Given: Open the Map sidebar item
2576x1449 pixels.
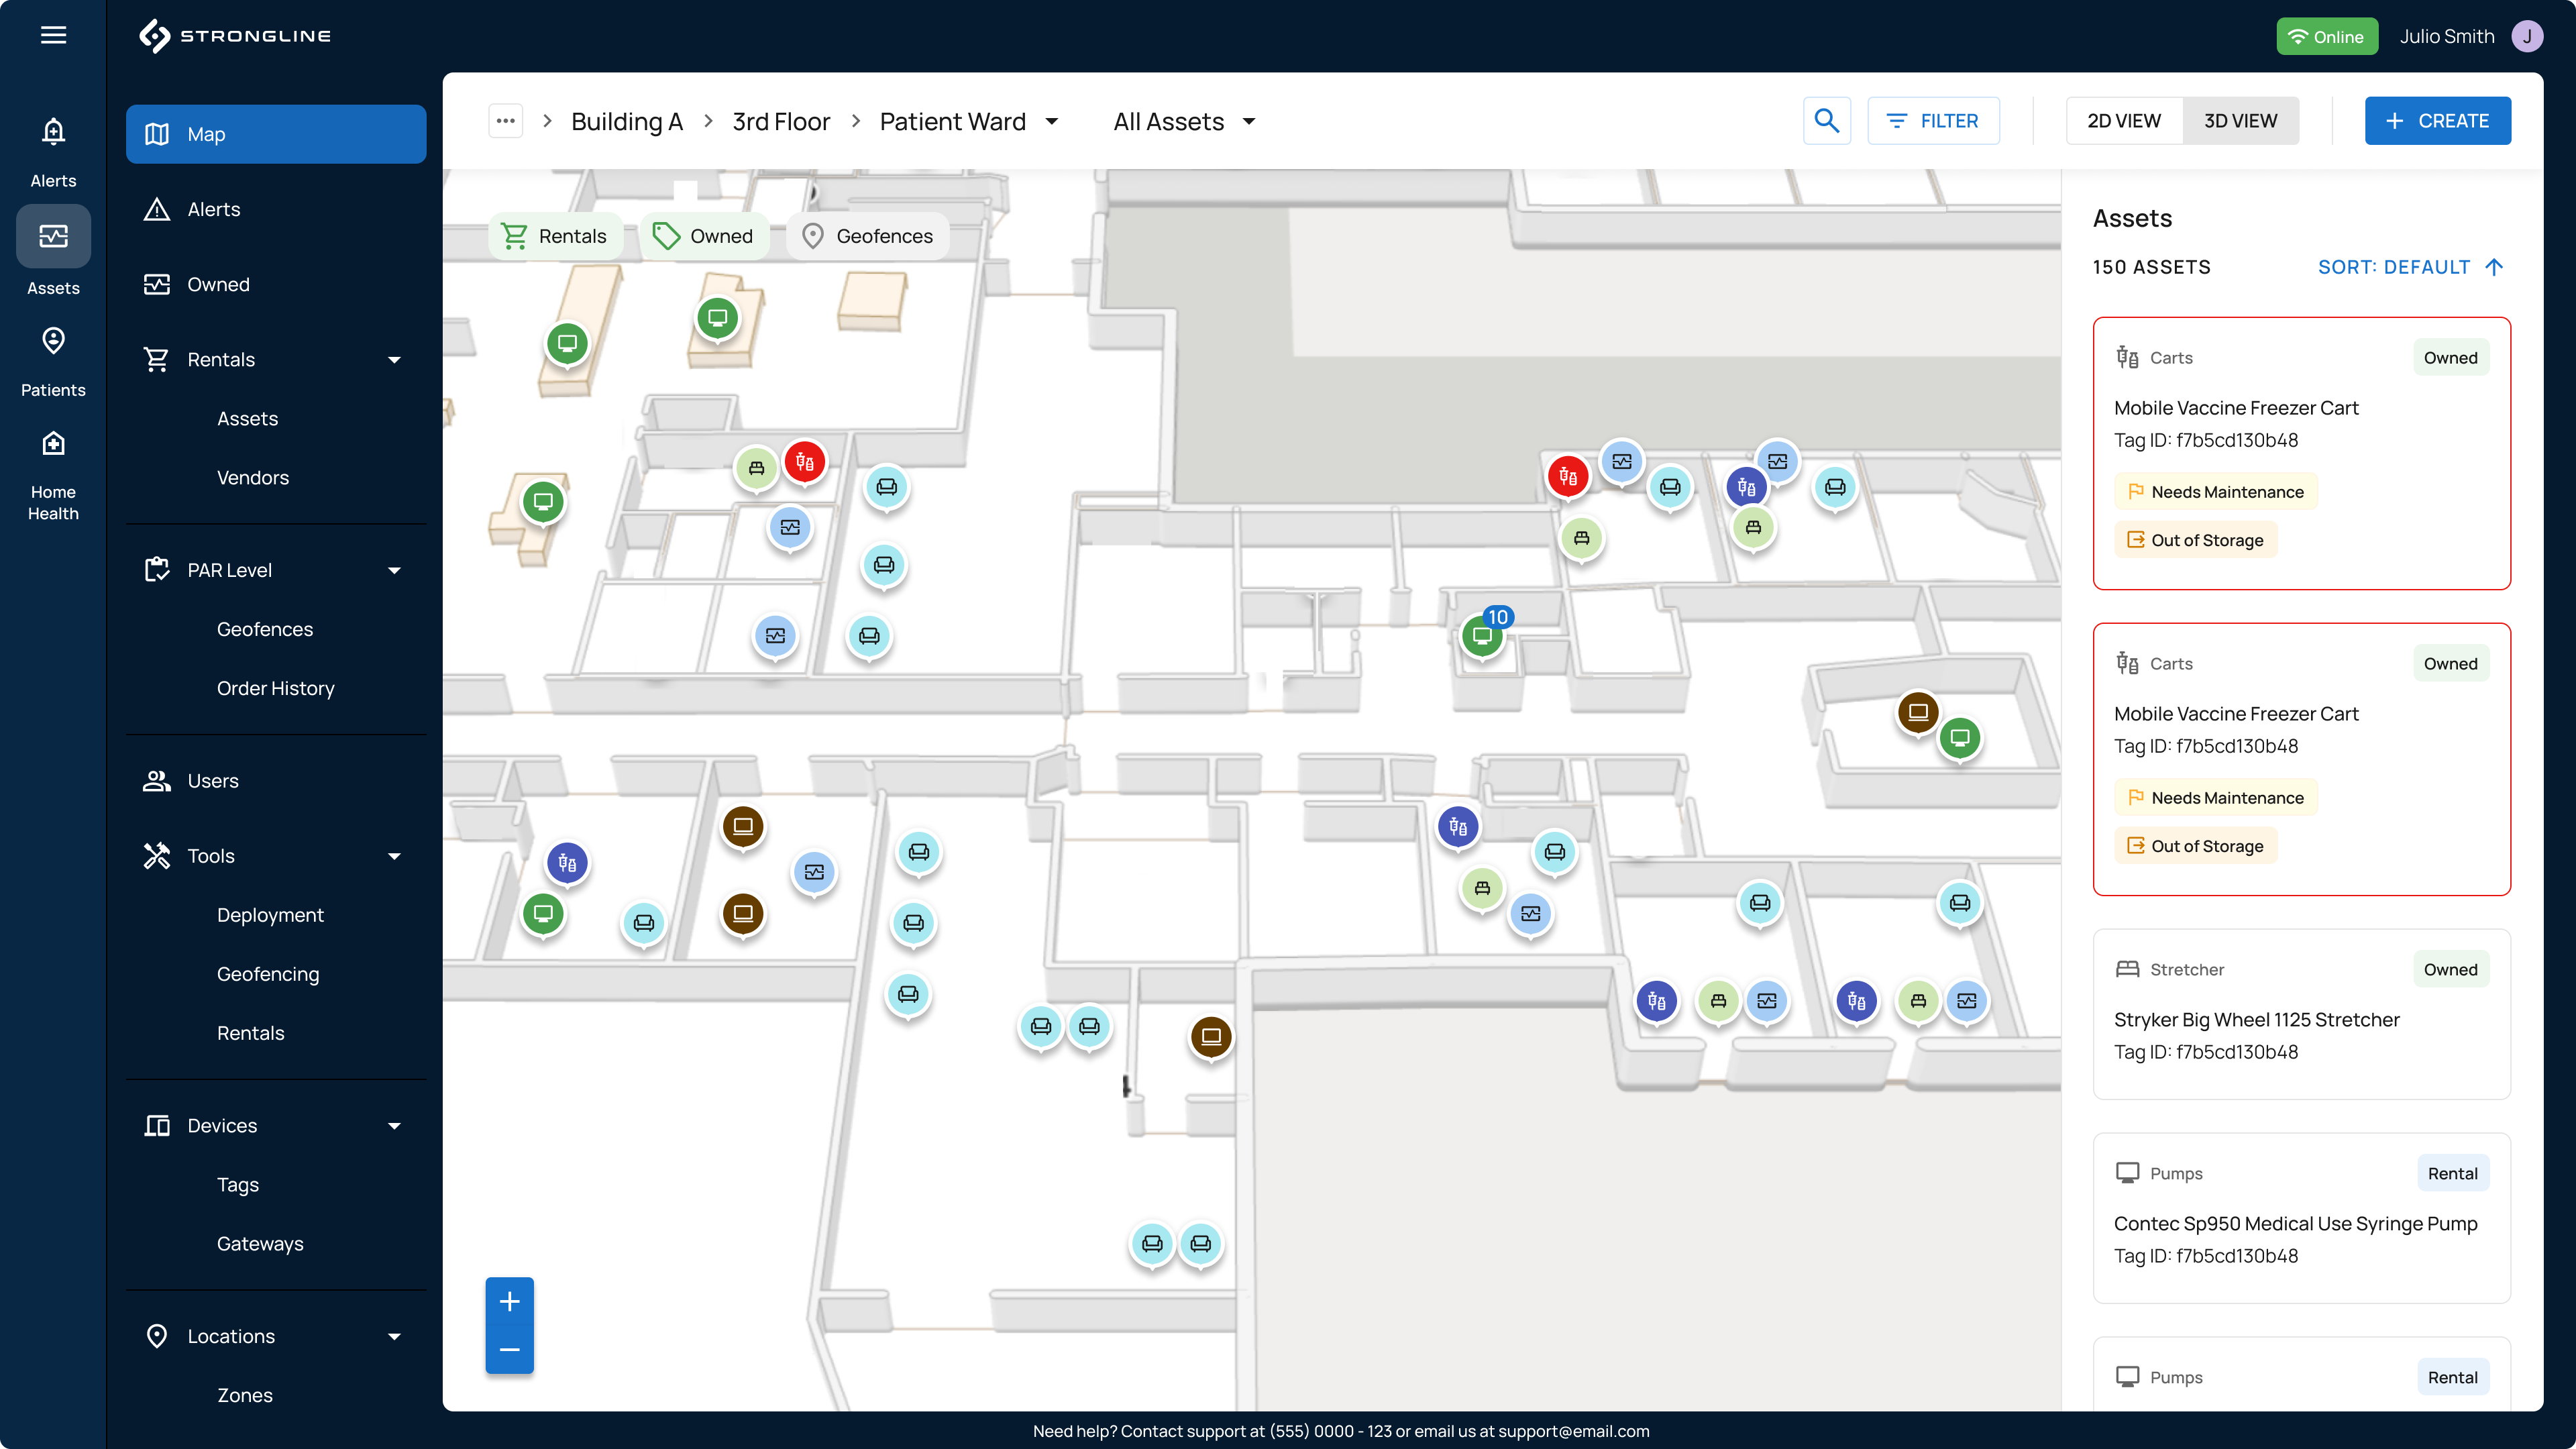Looking at the screenshot, I should point(276,134).
